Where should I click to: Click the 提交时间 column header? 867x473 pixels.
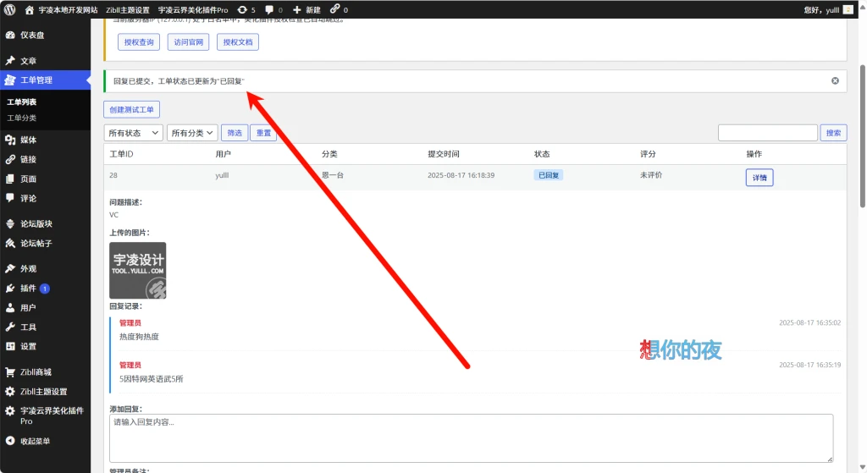point(444,154)
